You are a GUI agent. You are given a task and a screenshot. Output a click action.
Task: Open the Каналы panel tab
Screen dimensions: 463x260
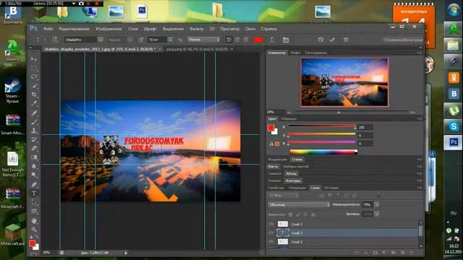(x=275, y=181)
